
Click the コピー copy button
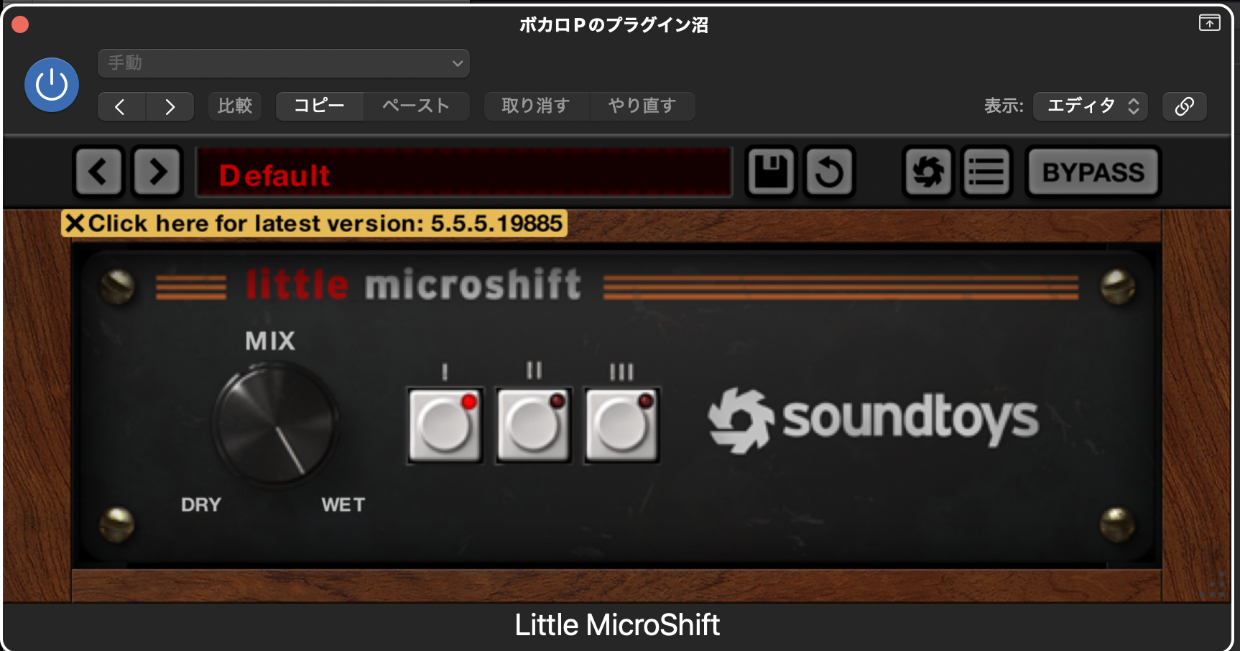[x=320, y=106]
